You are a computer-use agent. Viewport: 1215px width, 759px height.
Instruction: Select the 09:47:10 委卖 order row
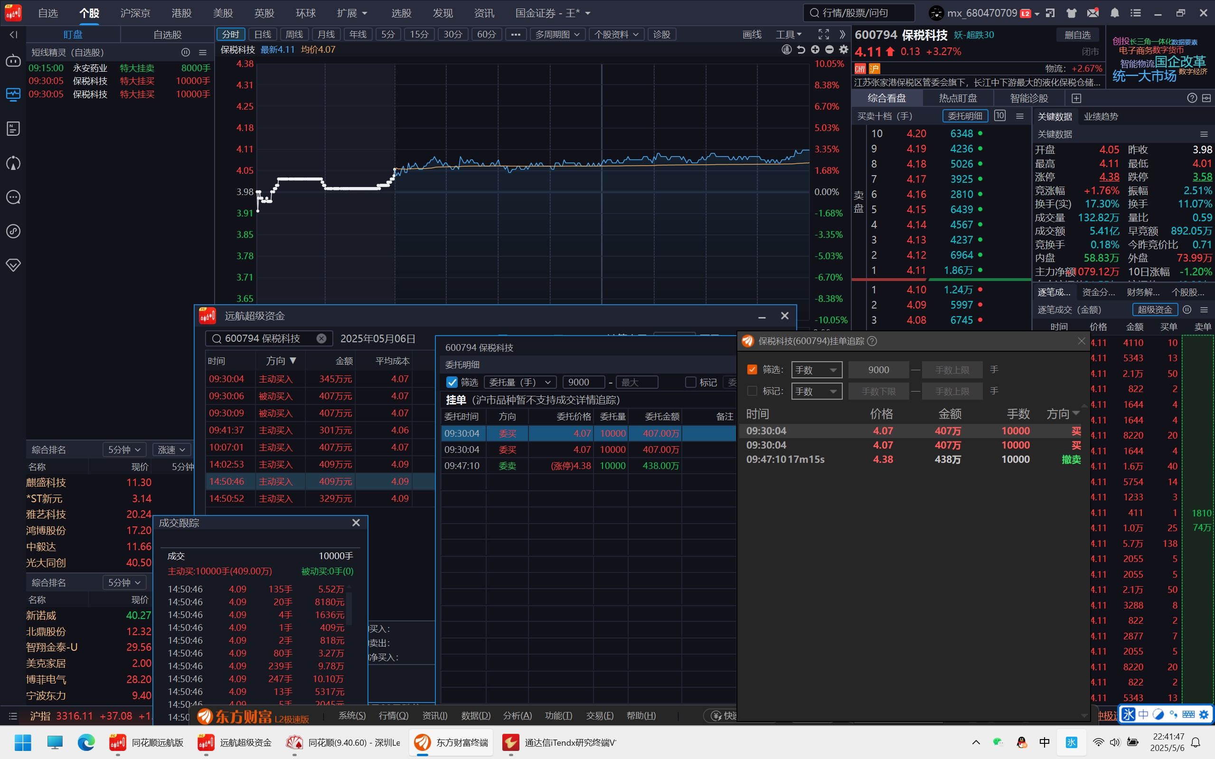588,466
